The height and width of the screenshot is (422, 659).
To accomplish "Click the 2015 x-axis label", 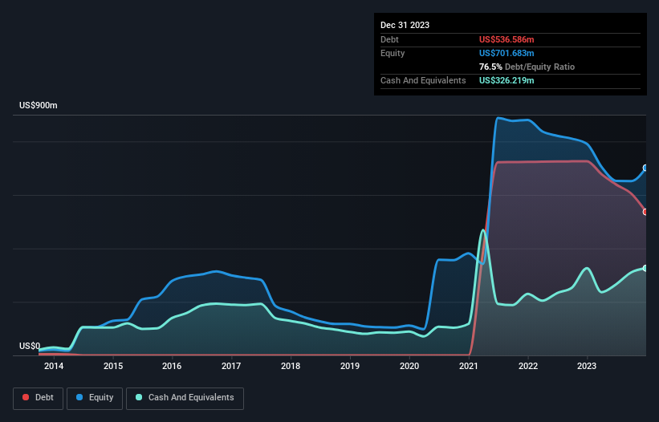I will click(x=113, y=366).
